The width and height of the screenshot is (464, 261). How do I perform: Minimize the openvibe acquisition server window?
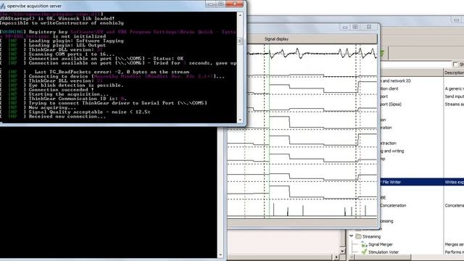(x=211, y=4)
